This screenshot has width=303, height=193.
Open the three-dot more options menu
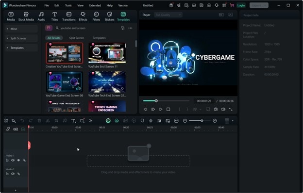pyautogui.click(x=131, y=28)
